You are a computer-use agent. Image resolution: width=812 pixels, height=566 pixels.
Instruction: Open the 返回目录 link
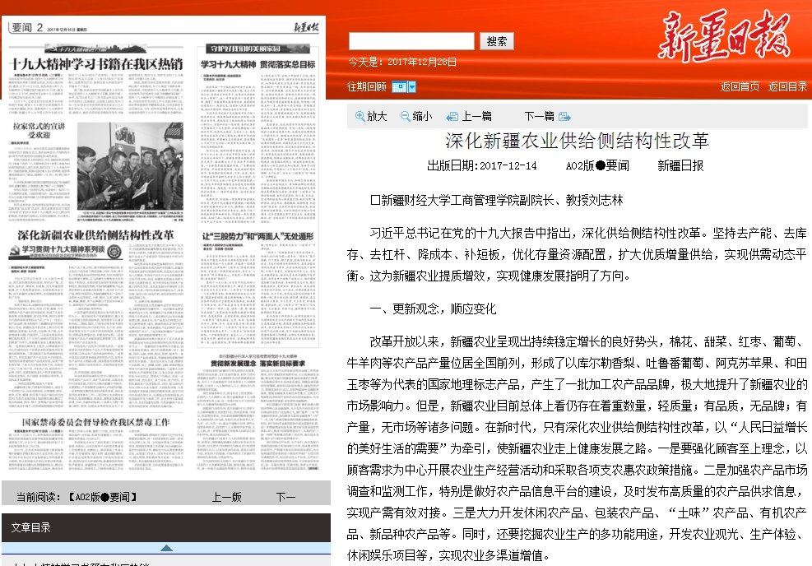point(787,86)
